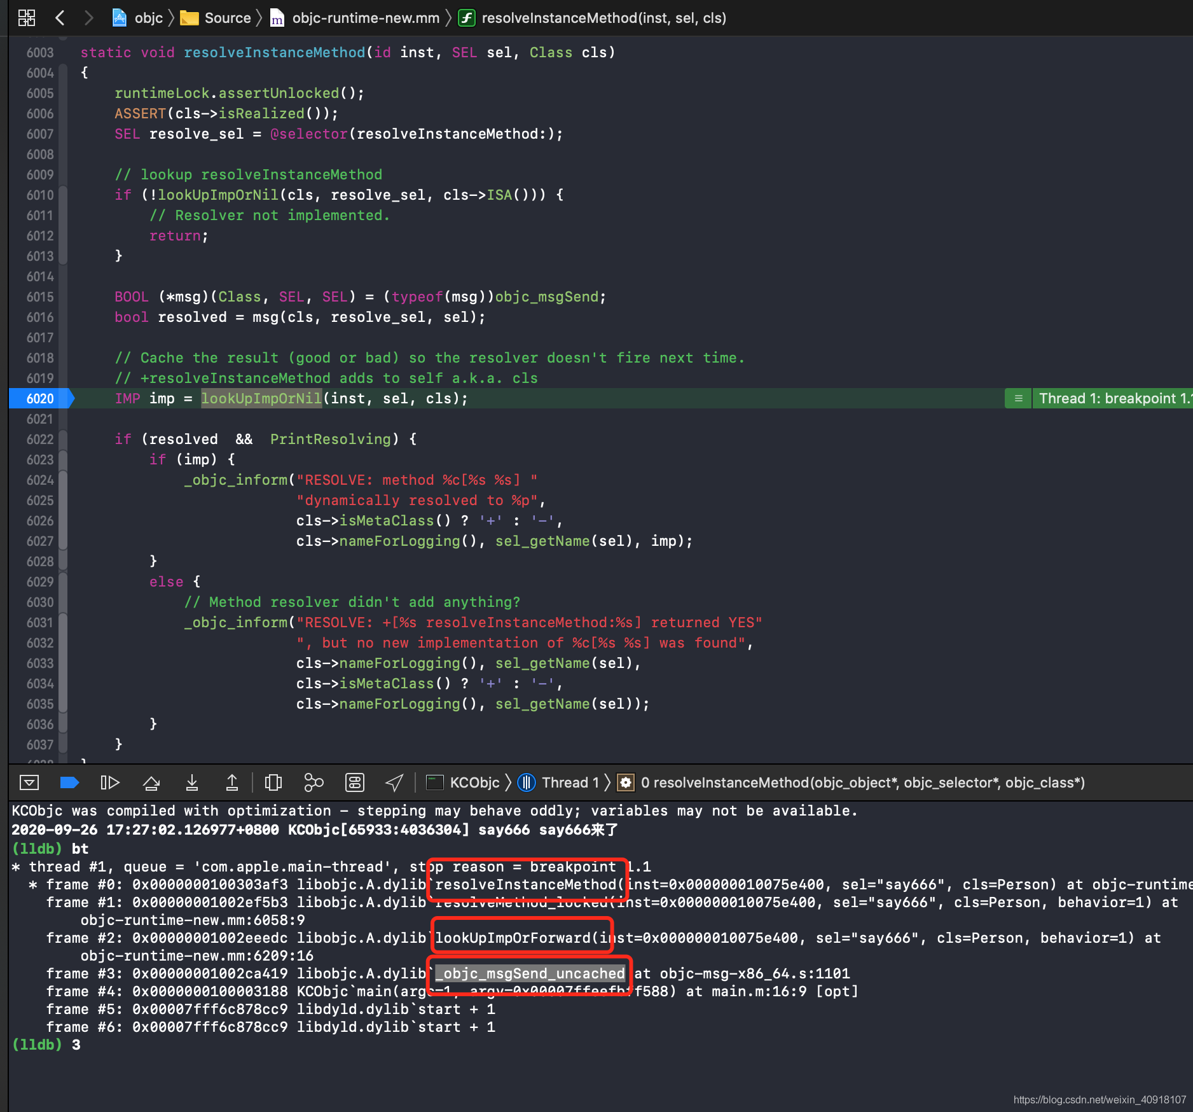
Task: Open Debug View Hierarchy
Action: (x=273, y=782)
